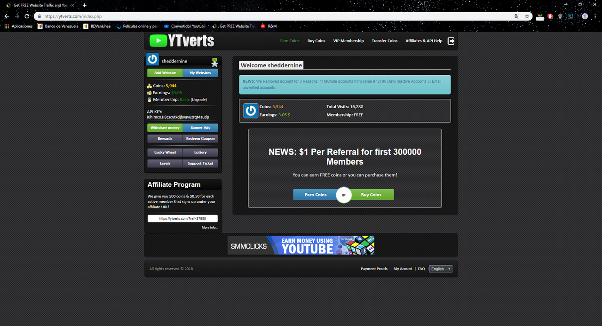Open the Chrome profile avatar
Screen dimensions: 602x326
[585, 16]
